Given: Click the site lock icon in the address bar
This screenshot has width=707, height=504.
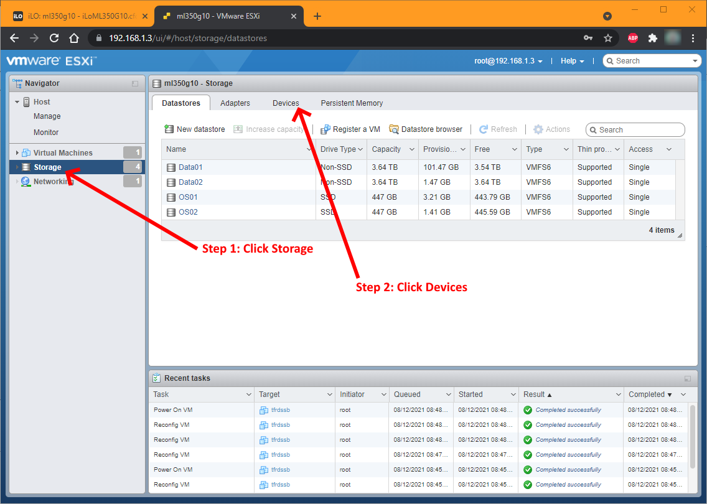Looking at the screenshot, I should tap(99, 39).
